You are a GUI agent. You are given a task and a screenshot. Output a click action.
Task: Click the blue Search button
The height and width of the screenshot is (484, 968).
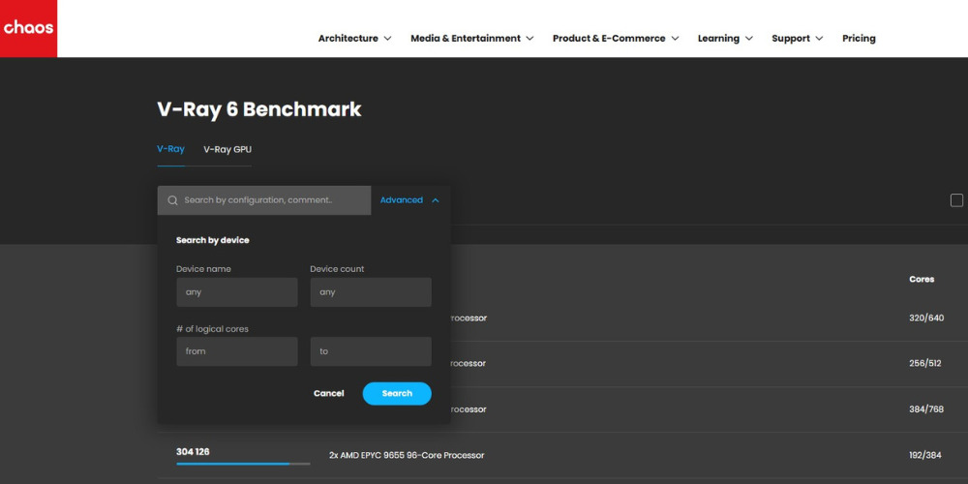tap(397, 394)
